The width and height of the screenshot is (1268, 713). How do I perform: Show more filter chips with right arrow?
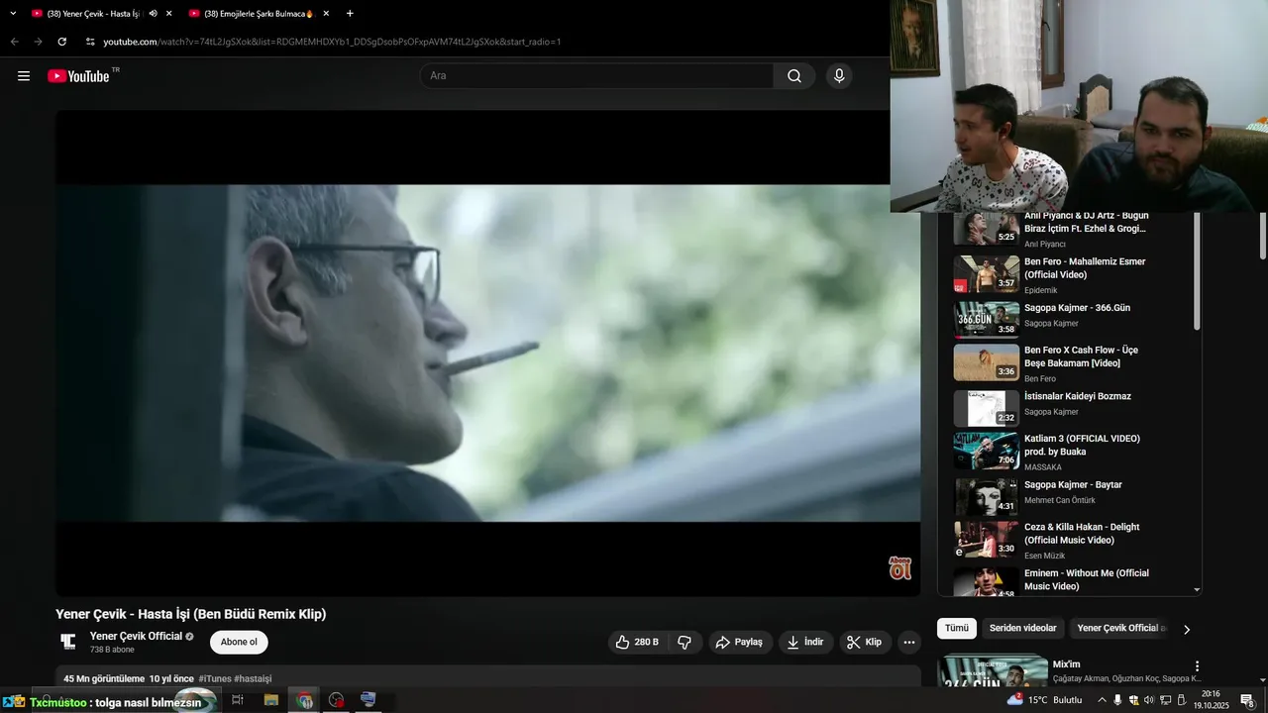1187,629
